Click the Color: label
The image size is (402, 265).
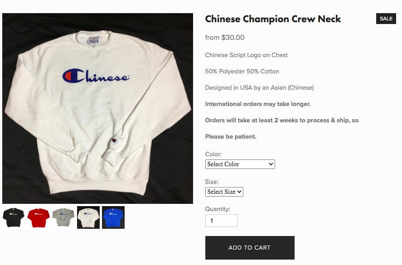coord(213,154)
